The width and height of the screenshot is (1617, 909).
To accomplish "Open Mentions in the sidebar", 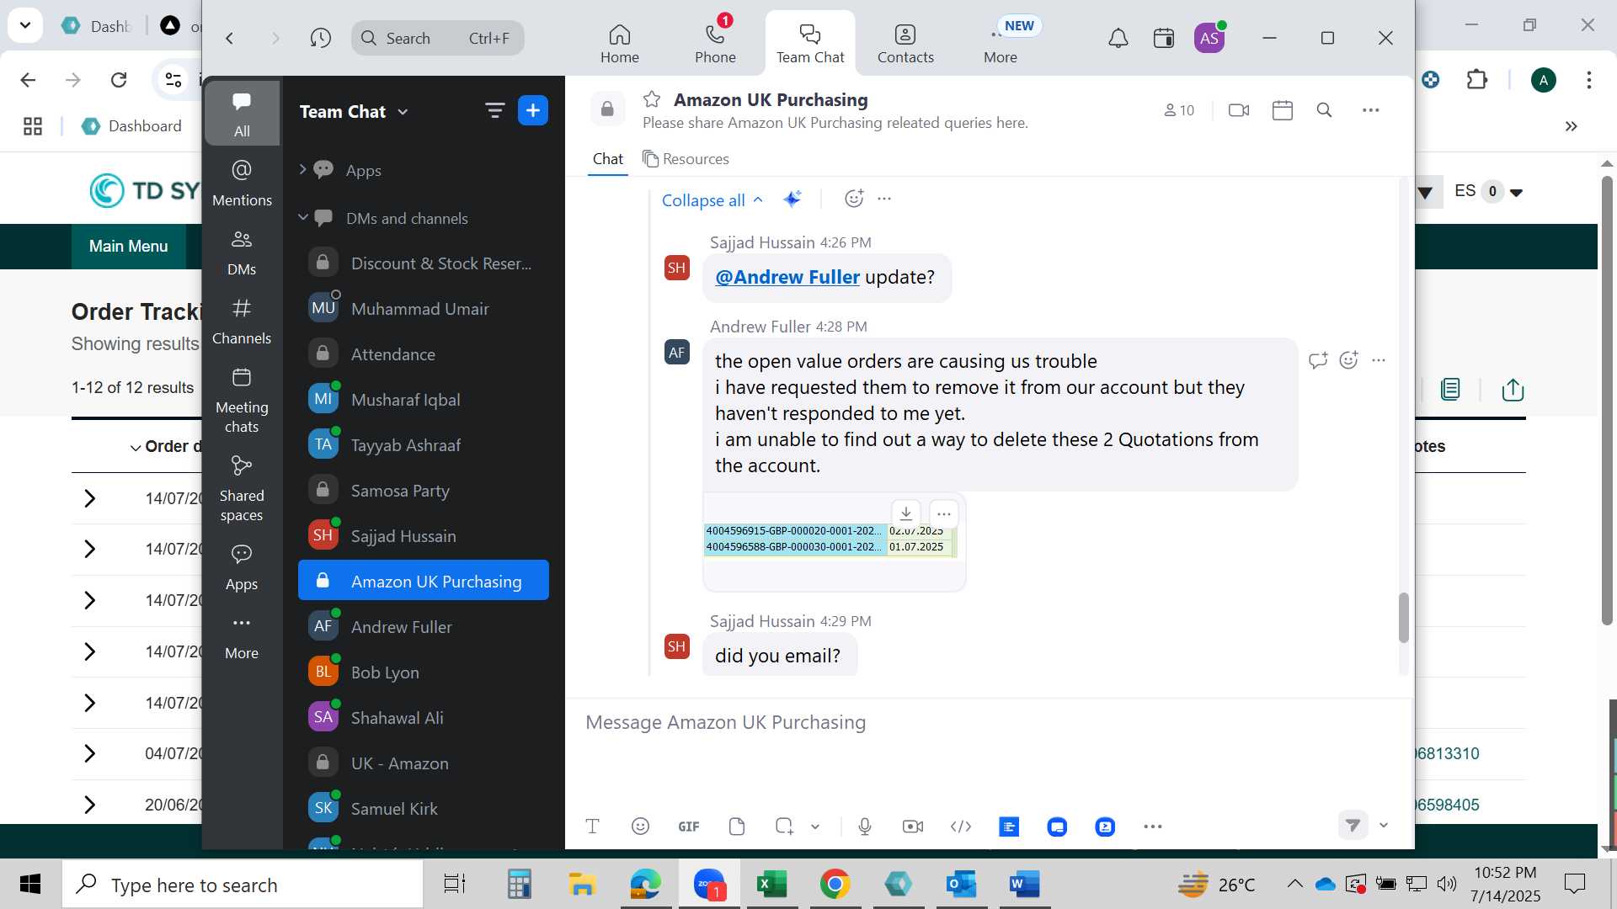I will click(x=242, y=183).
